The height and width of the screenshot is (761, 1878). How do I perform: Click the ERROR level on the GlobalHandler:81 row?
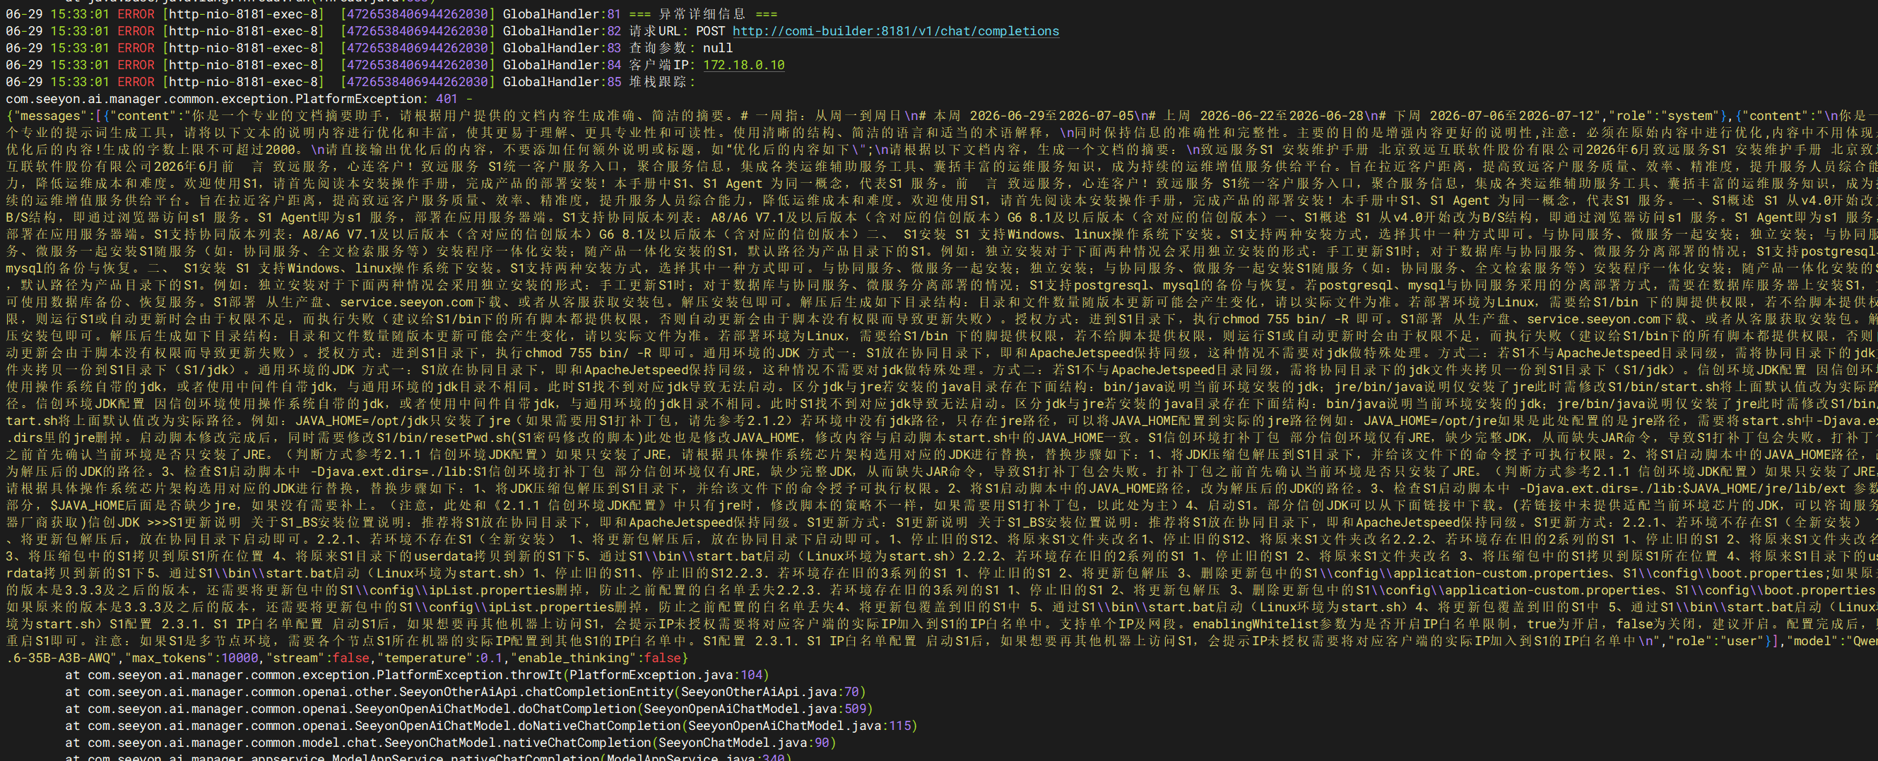pyautogui.click(x=136, y=14)
